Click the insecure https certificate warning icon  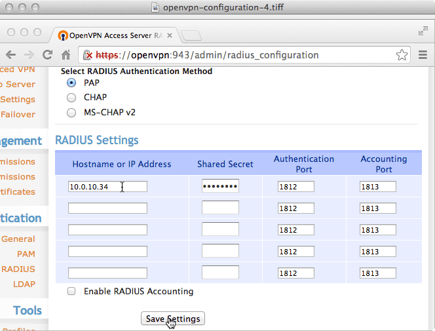pos(88,55)
